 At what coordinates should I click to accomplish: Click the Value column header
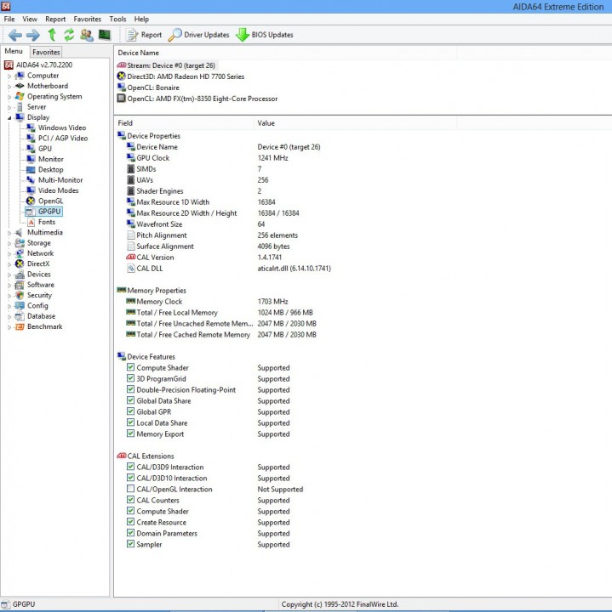point(355,123)
